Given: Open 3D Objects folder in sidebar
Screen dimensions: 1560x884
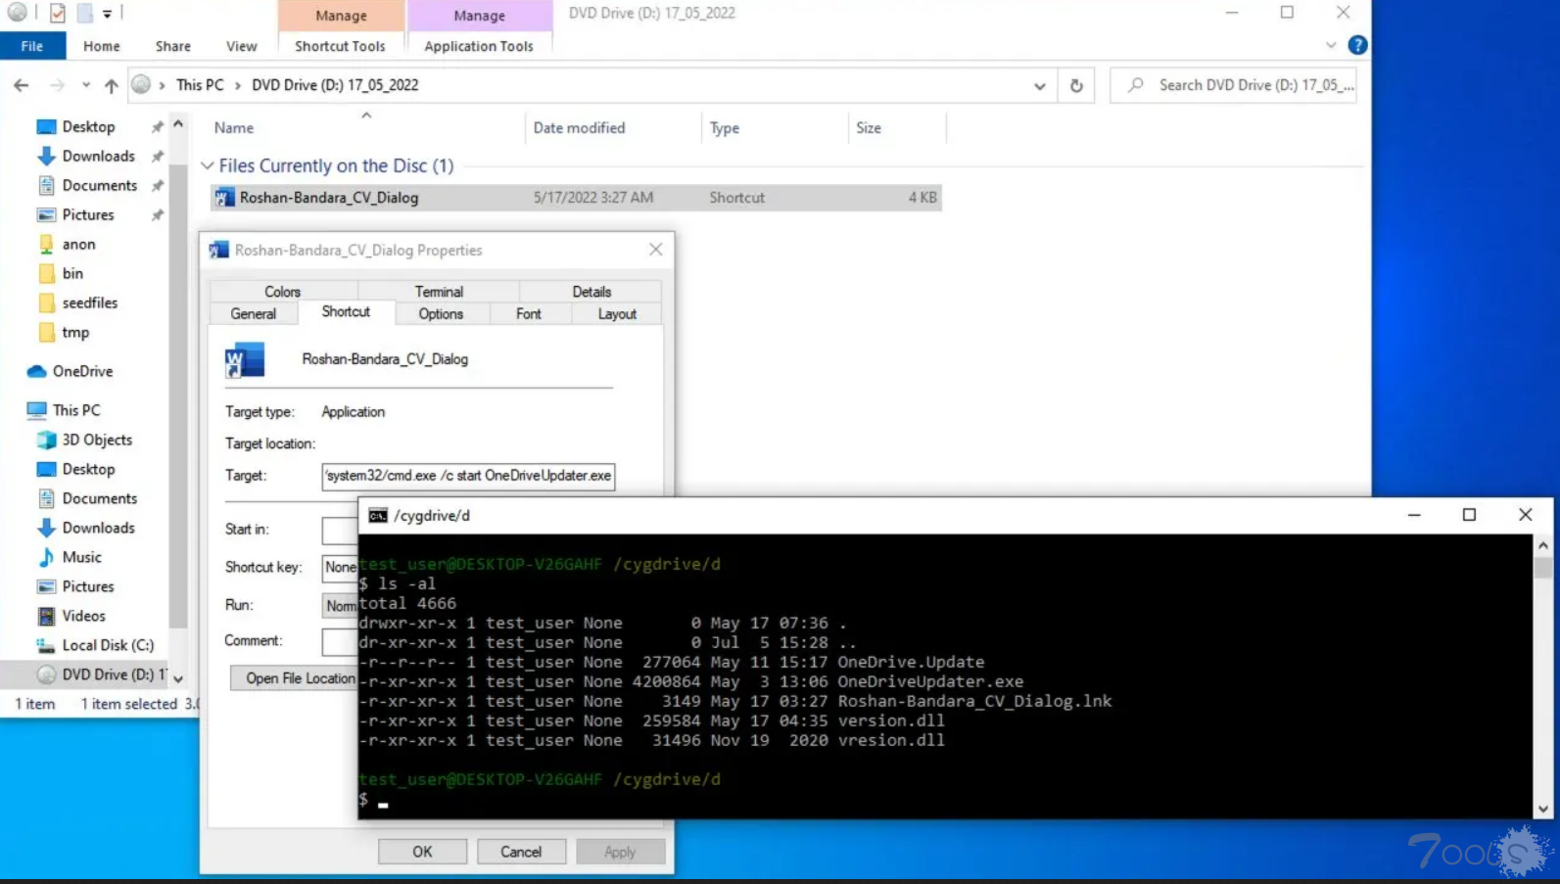Looking at the screenshot, I should (96, 440).
